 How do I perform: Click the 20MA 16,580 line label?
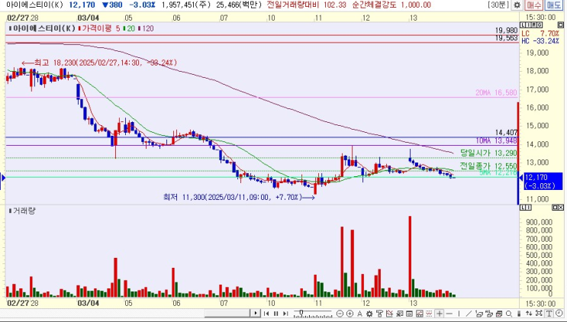(x=496, y=93)
